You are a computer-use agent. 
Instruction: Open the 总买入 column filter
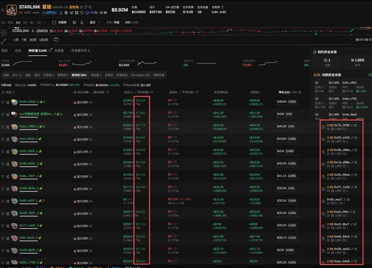[x=152, y=92]
